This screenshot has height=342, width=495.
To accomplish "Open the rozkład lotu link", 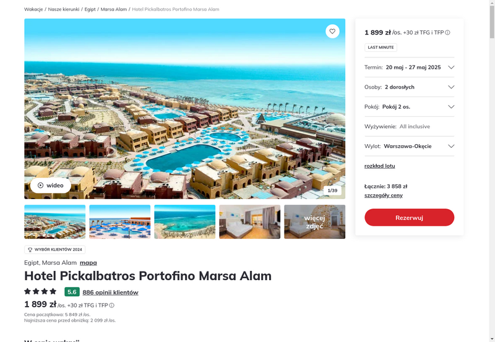I will point(379,166).
